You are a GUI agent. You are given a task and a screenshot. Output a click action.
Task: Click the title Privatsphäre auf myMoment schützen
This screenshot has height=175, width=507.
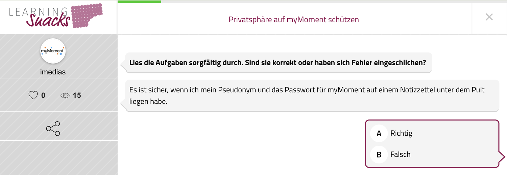[294, 20]
